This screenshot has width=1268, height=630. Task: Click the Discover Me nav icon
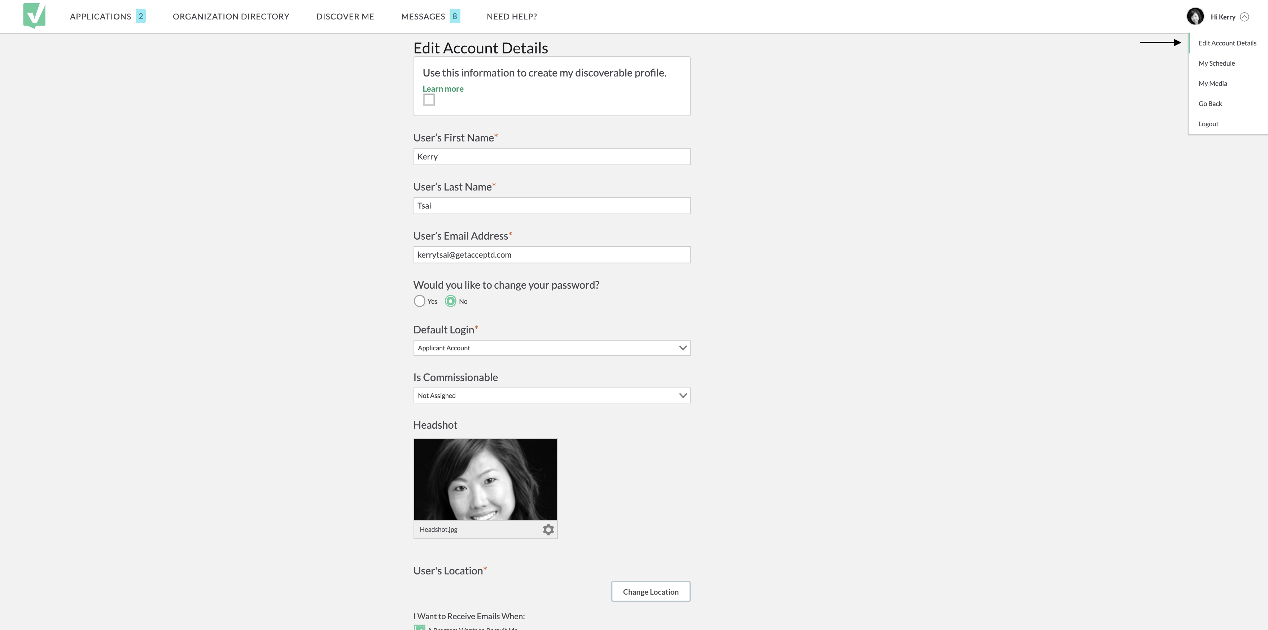[x=345, y=16]
